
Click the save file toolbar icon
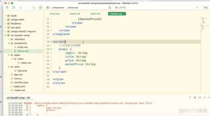14,8
